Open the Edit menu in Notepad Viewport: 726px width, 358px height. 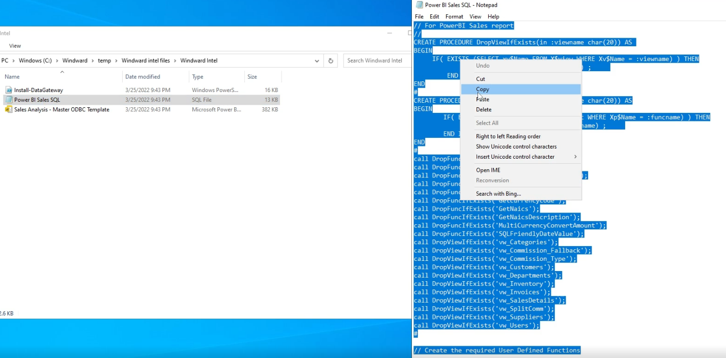[434, 17]
